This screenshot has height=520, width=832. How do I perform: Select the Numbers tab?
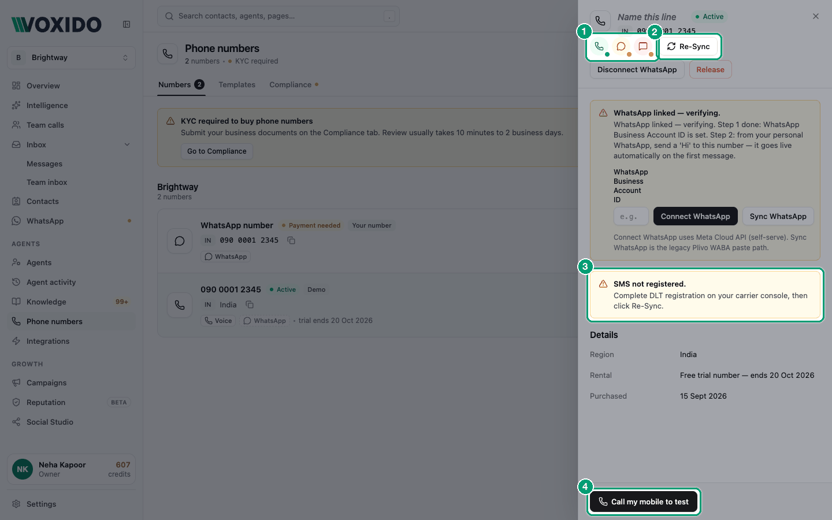(181, 84)
